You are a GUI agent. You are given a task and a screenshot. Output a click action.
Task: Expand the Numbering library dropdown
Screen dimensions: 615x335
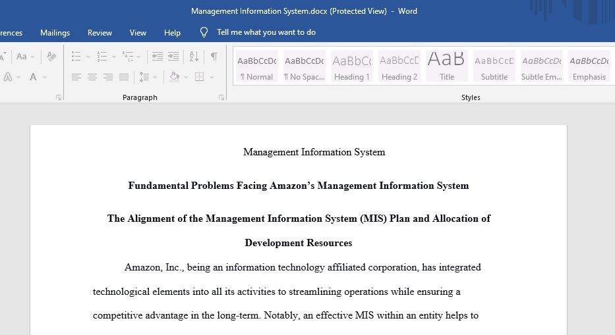point(114,57)
